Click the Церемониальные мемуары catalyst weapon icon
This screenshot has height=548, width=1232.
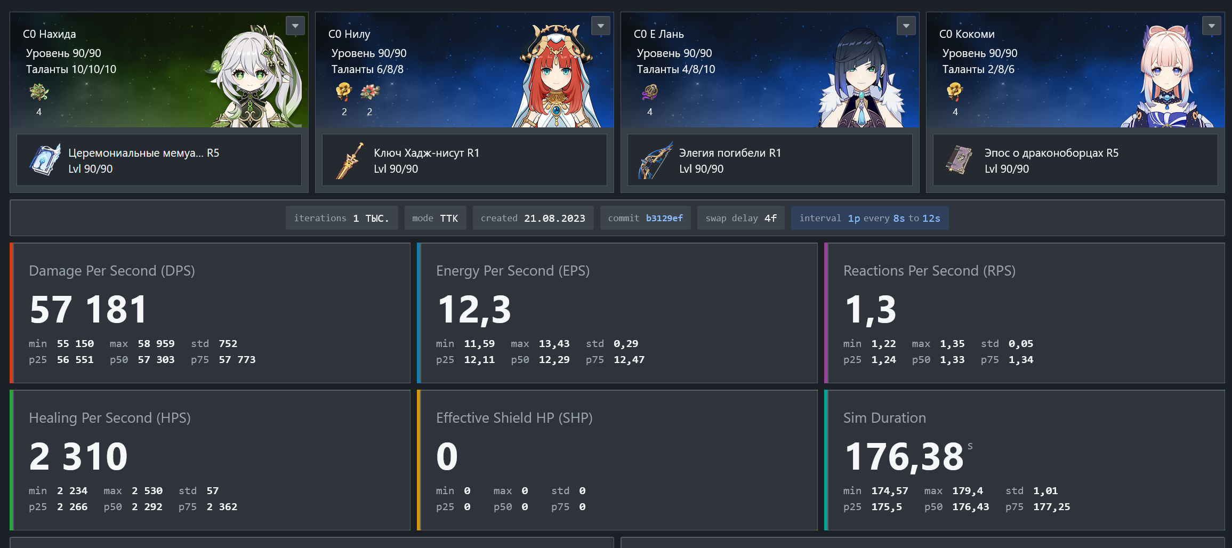click(45, 160)
